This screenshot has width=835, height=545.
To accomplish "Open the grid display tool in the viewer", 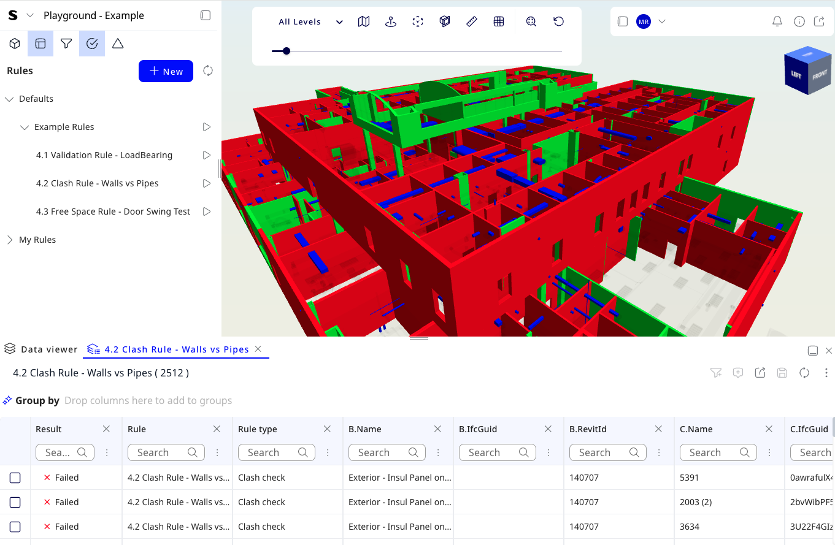I will 499,21.
